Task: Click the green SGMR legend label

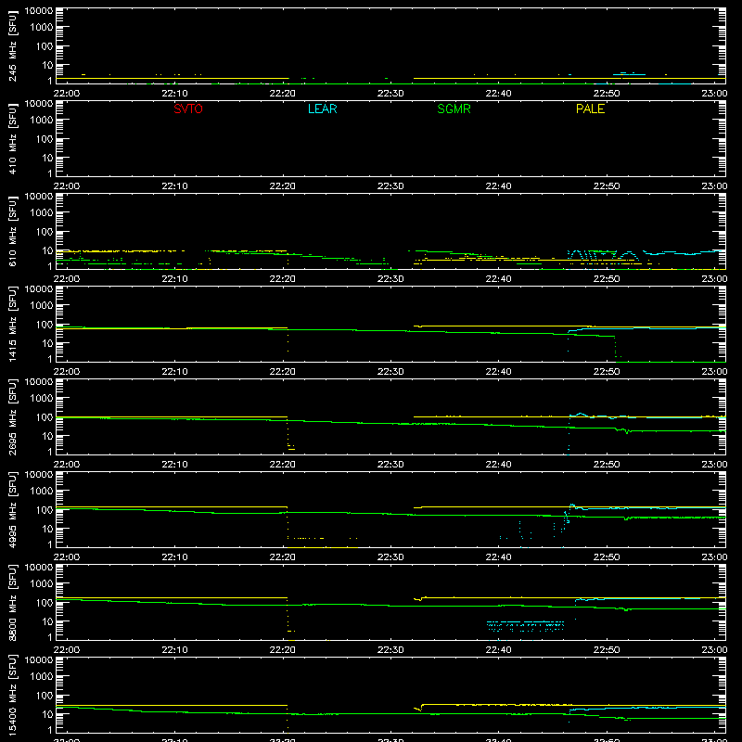Action: (454, 109)
